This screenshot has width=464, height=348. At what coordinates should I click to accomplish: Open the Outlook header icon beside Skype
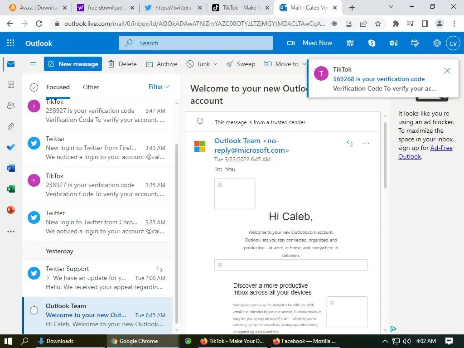point(394,43)
